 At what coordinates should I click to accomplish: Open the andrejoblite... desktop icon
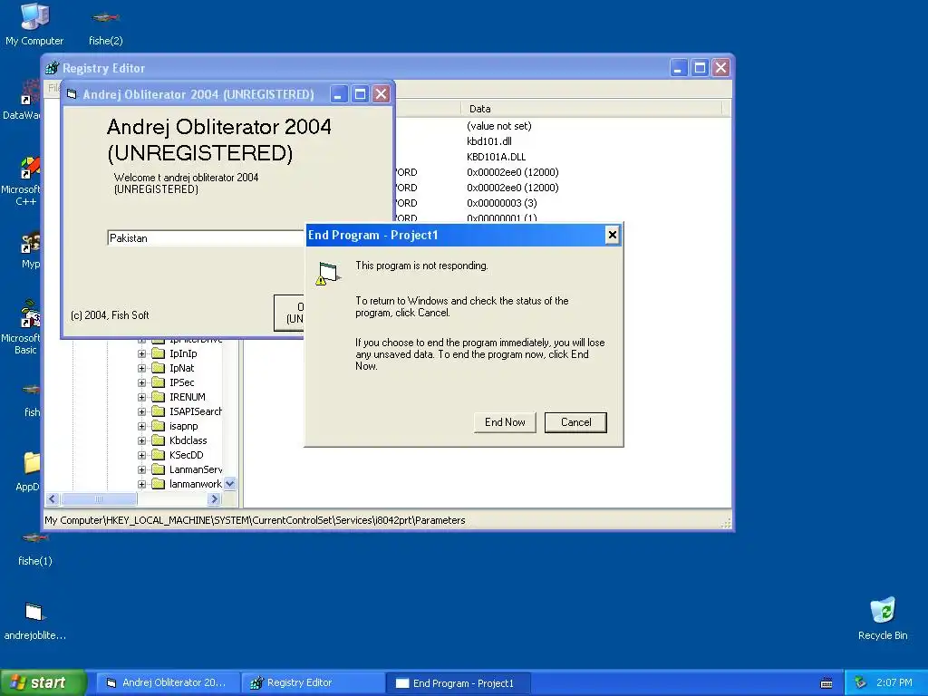coord(35,621)
